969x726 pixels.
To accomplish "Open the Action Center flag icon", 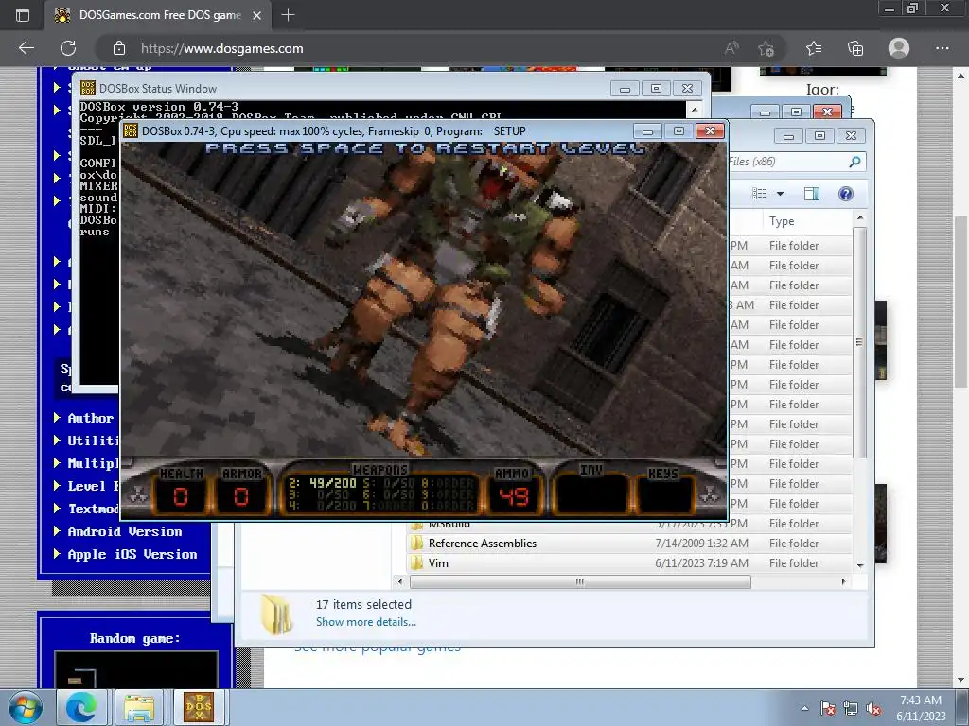I will click(x=828, y=709).
